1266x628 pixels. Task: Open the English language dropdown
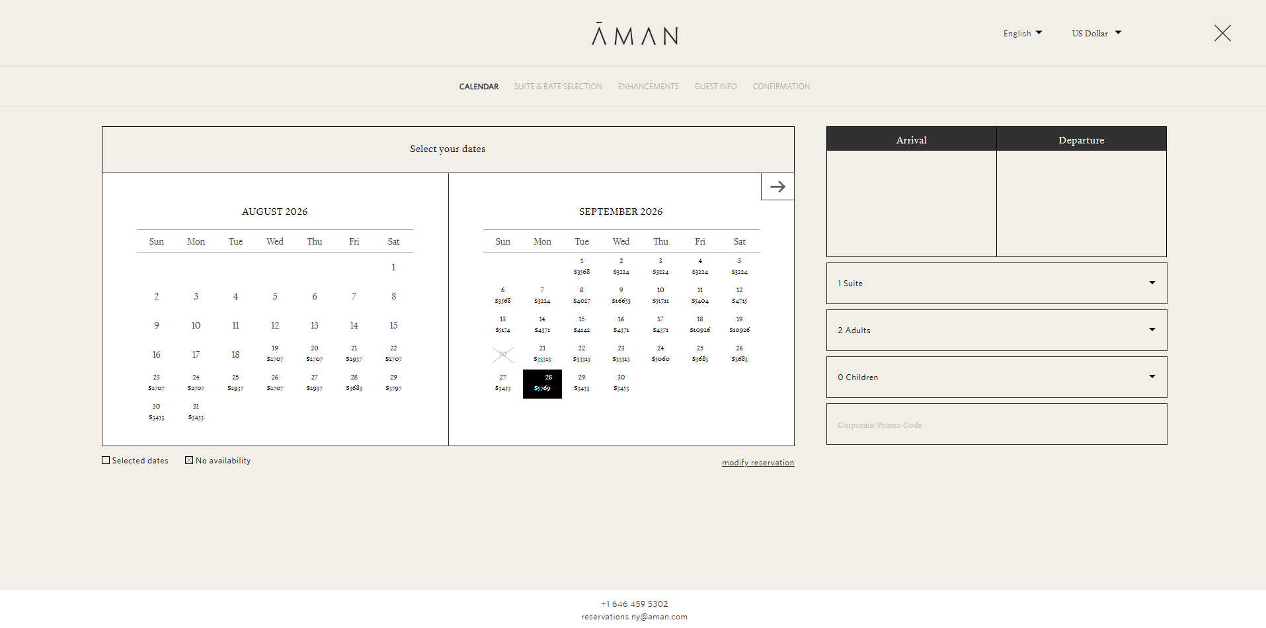click(x=1023, y=33)
